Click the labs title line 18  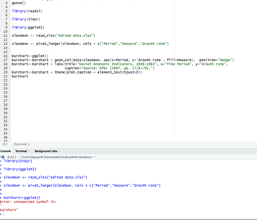pyautogui.click(x=120, y=64)
